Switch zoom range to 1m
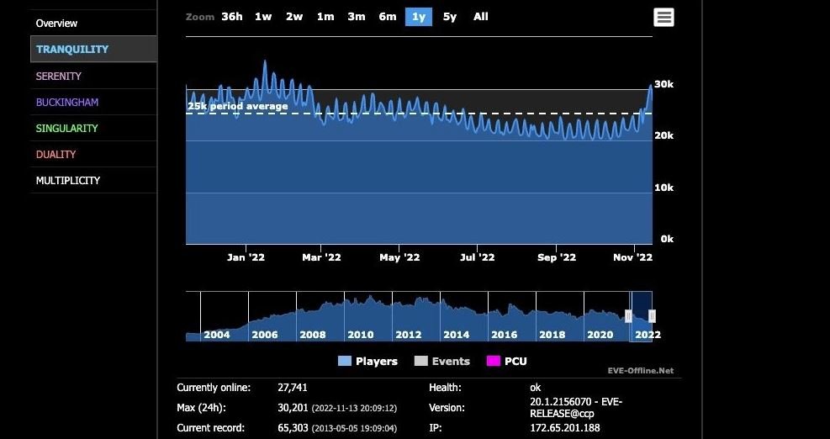 pos(325,17)
